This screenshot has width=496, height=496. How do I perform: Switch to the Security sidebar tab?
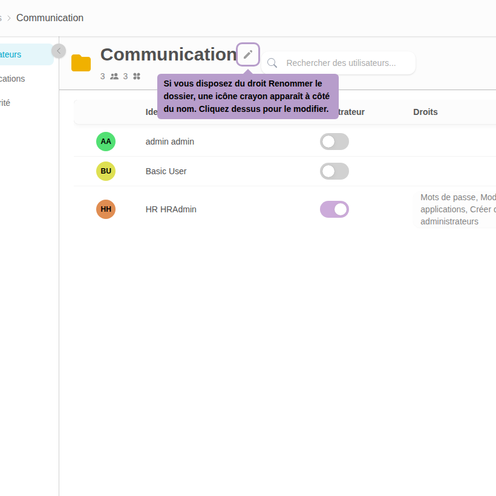pyautogui.click(x=5, y=103)
